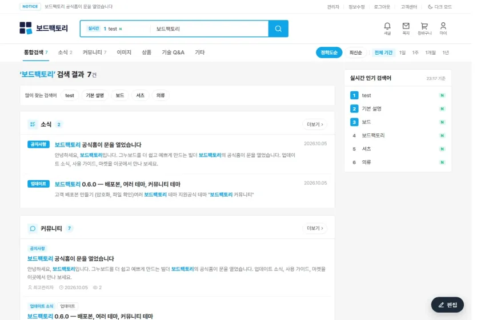Click the 커뮤니티 section chat bubble icon
477x320 pixels.
pos(33,228)
